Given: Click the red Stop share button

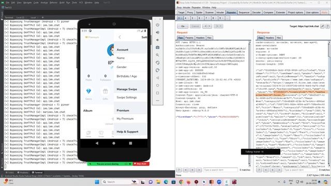Looking at the screenshot, I should click(141, 164).
